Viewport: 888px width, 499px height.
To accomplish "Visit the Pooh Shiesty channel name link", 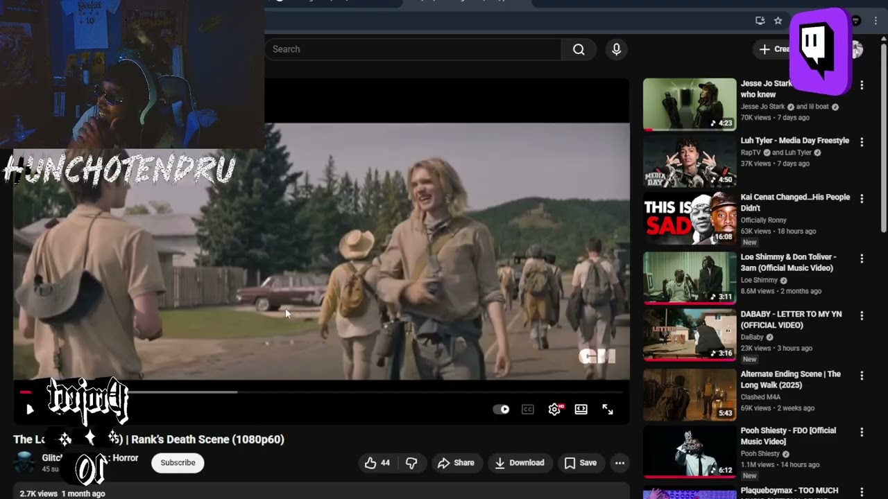I will pos(760,454).
